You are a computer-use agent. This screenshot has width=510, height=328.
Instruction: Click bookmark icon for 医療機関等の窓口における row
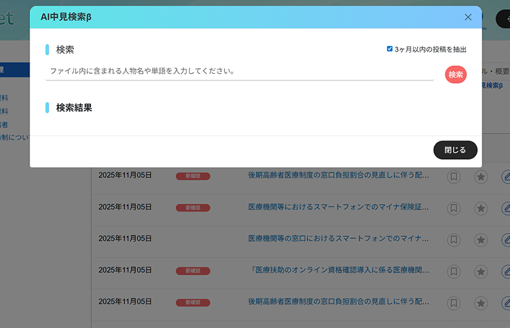(454, 240)
